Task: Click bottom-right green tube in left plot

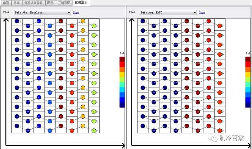Action: [94, 130]
